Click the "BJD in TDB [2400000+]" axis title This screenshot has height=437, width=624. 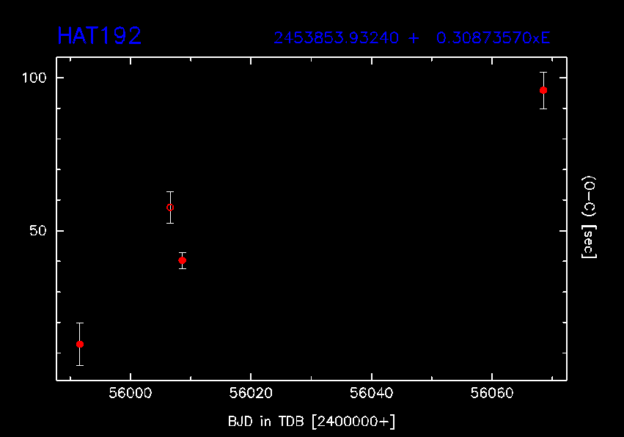(312, 421)
